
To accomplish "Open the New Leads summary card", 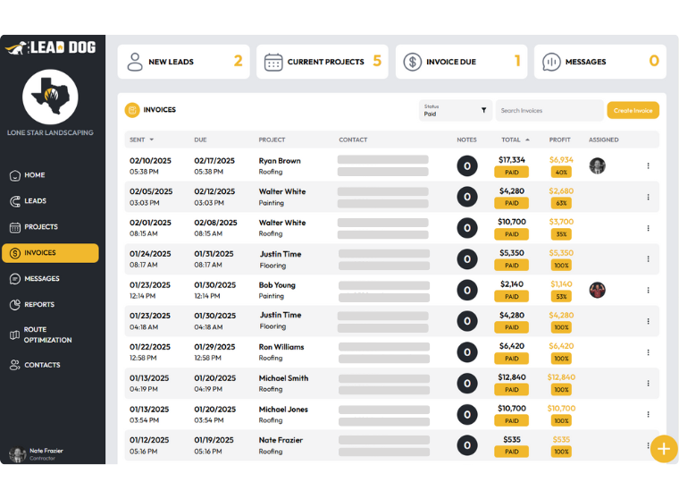I will coord(184,62).
